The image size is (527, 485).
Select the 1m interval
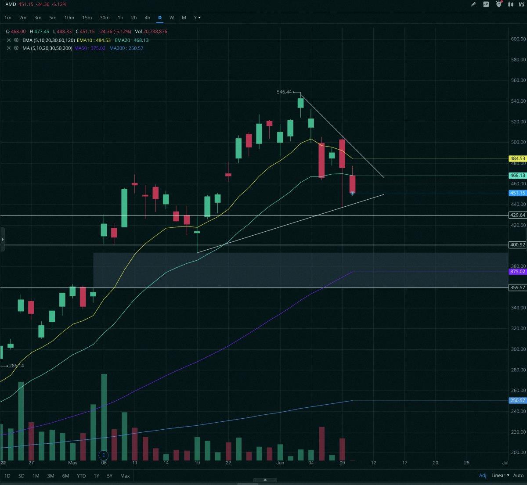click(x=8, y=18)
